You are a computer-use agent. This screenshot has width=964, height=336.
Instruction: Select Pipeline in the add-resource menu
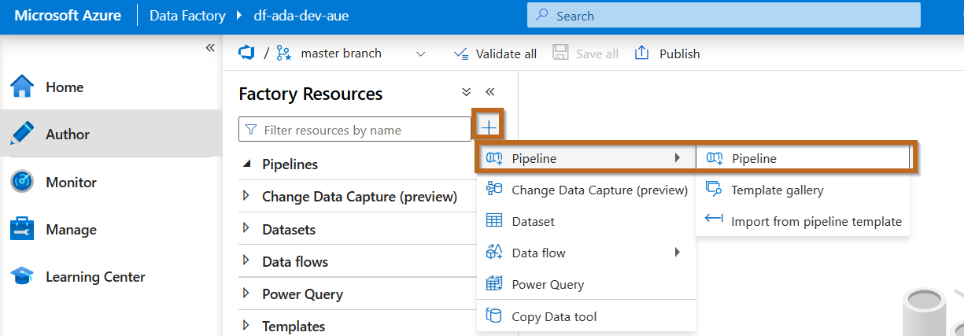tap(586, 158)
